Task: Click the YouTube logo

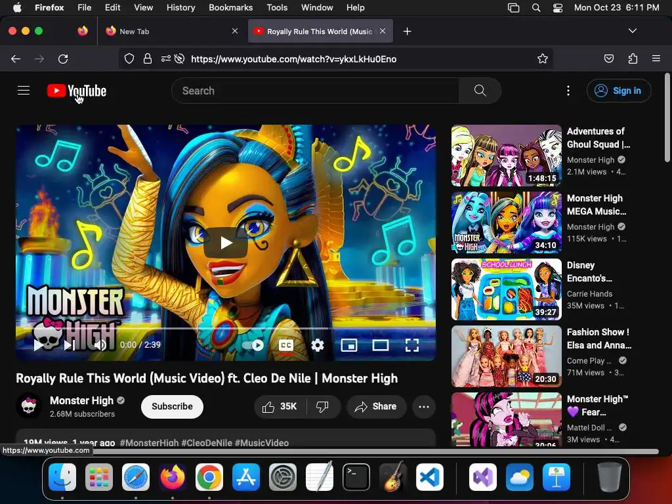Action: click(x=77, y=91)
